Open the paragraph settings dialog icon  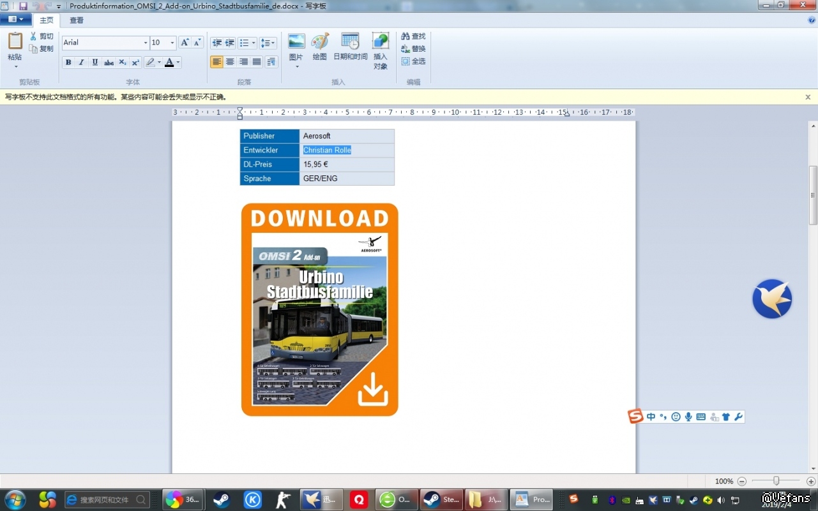pyautogui.click(x=271, y=62)
